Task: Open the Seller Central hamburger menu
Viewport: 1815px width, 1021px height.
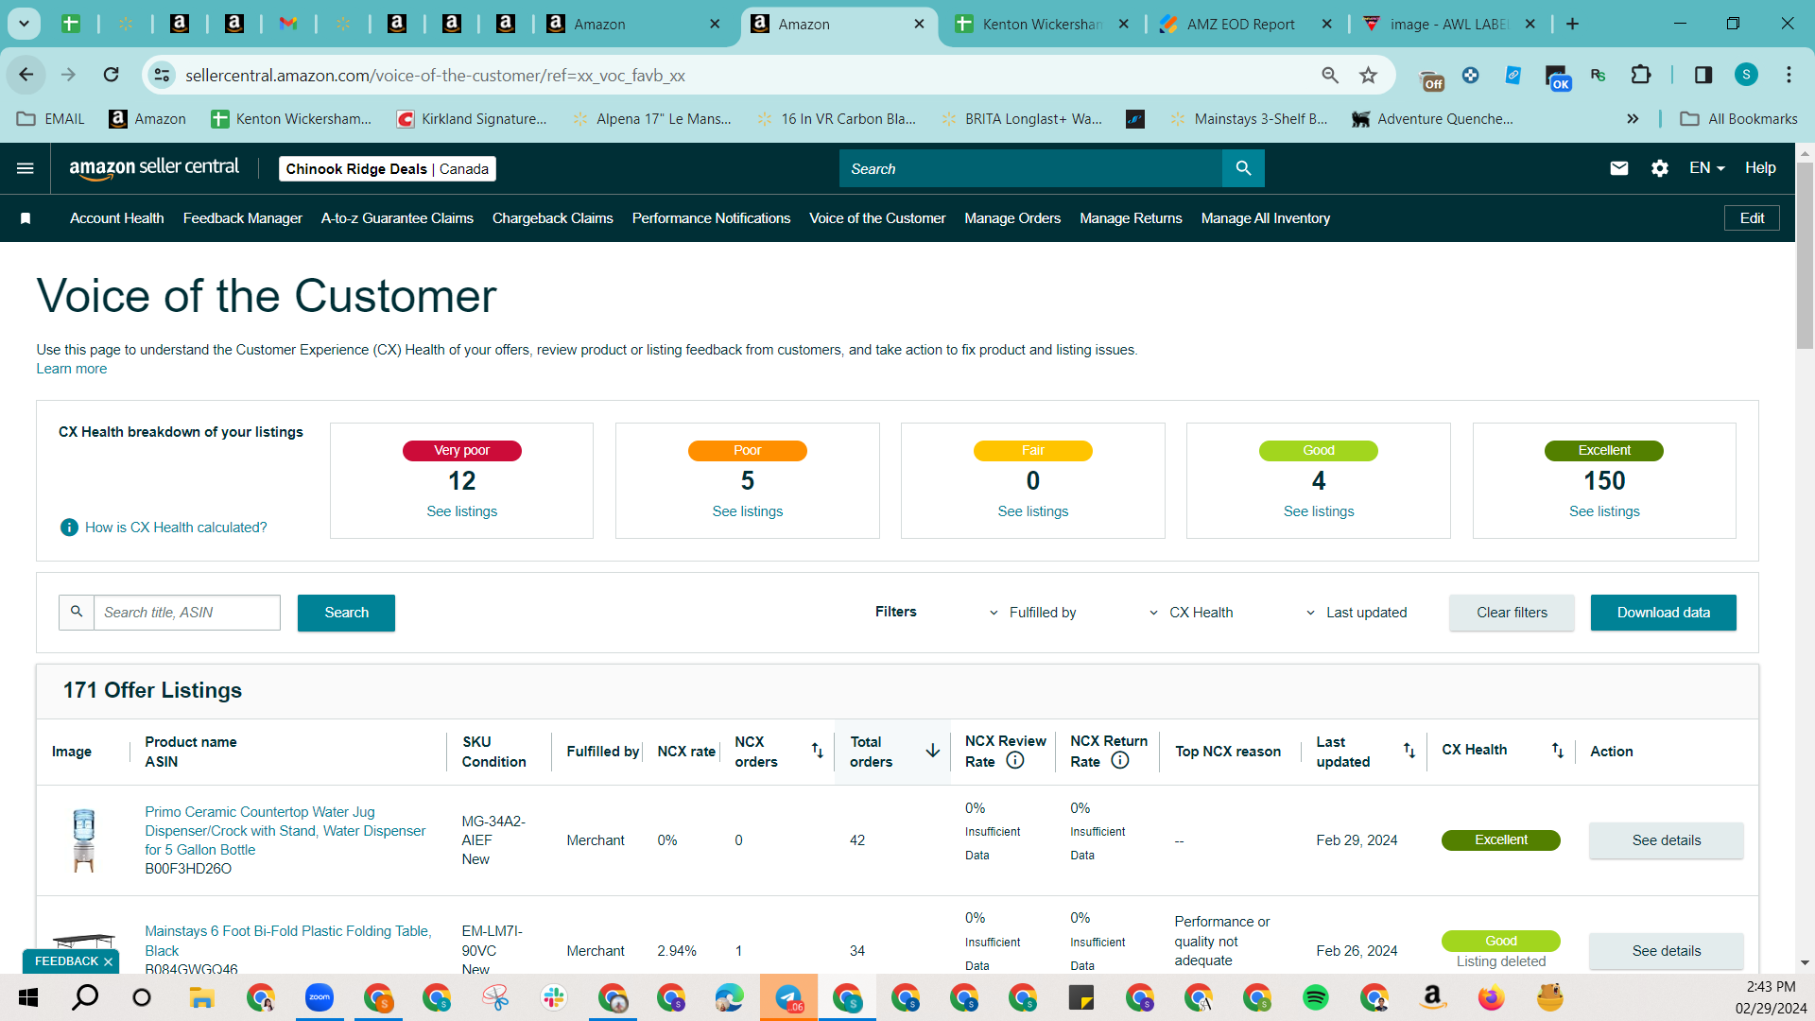Action: 26,168
